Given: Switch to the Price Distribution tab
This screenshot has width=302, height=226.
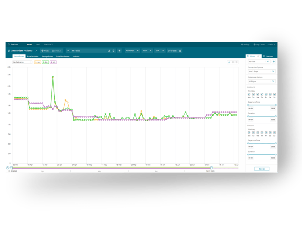Looking at the screenshot, I should tap(63, 56).
